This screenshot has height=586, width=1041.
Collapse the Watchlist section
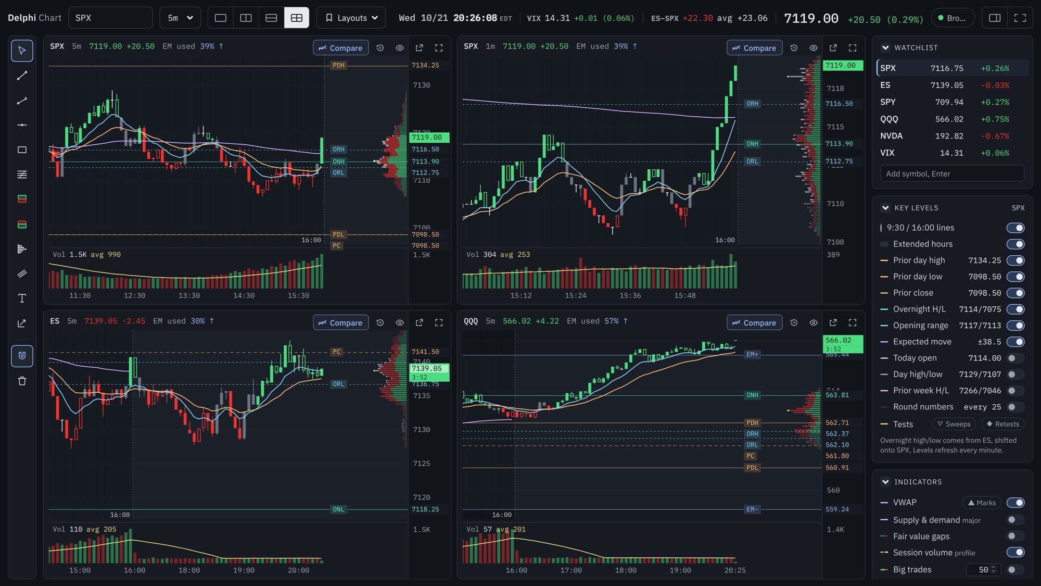click(x=885, y=47)
